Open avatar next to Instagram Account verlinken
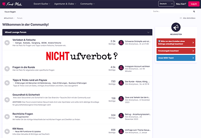The image size is (201, 138). click(x=121, y=68)
